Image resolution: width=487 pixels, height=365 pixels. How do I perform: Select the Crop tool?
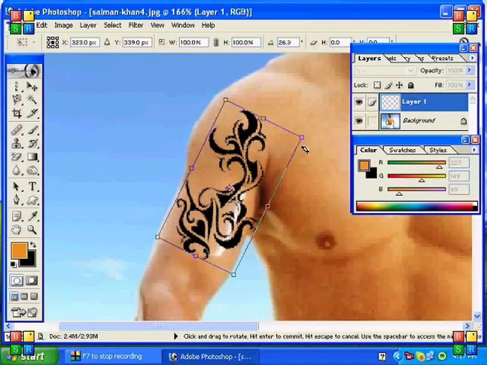17,113
